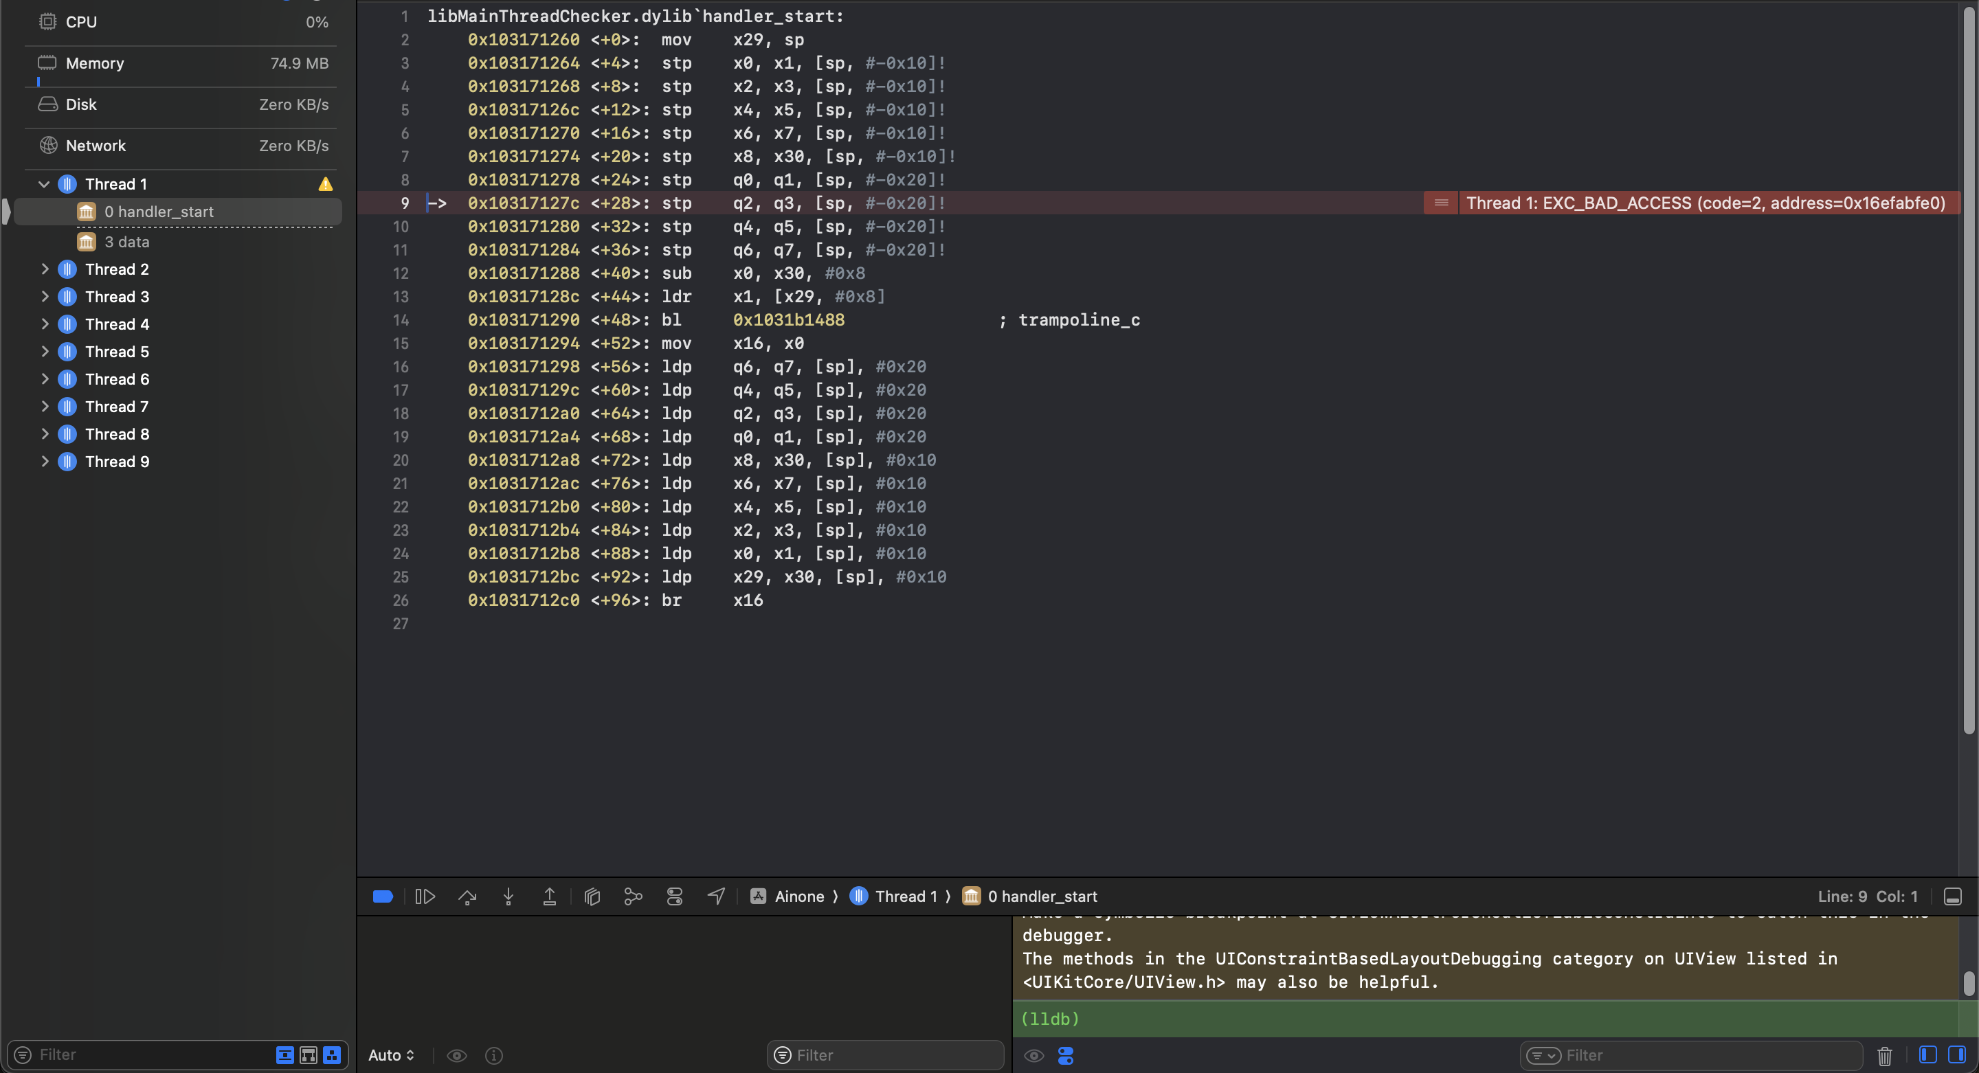Open the Auto variables scope dropdown

click(390, 1054)
